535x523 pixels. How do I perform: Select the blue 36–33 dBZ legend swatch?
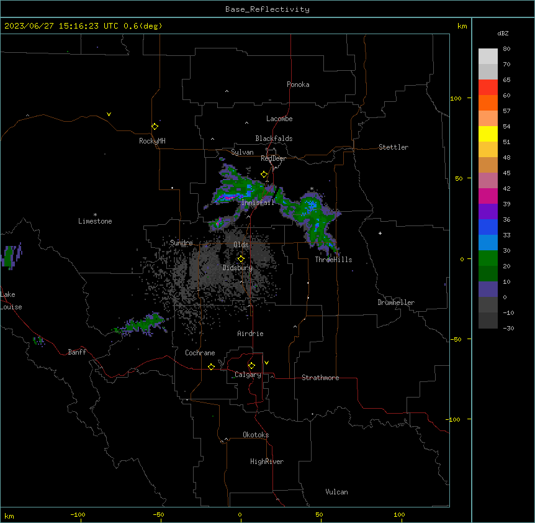tap(488, 227)
